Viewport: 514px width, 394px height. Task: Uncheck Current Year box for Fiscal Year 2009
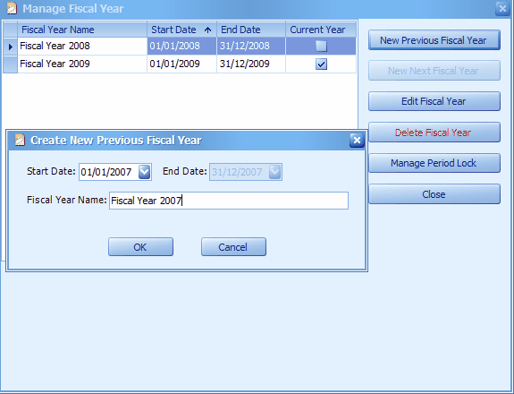coord(321,64)
